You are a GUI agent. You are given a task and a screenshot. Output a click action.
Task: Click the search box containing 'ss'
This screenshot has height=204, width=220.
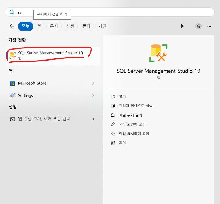[x=110, y=12]
